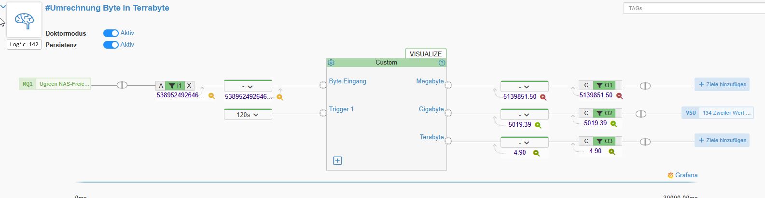The height and width of the screenshot is (198, 765).
Task: Open the 120s trigger dropdown
Action: pyautogui.click(x=248, y=115)
